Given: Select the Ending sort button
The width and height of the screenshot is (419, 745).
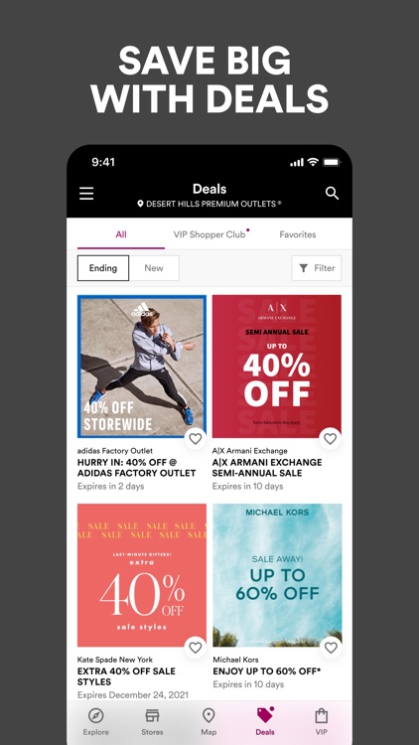Looking at the screenshot, I should pyautogui.click(x=103, y=268).
